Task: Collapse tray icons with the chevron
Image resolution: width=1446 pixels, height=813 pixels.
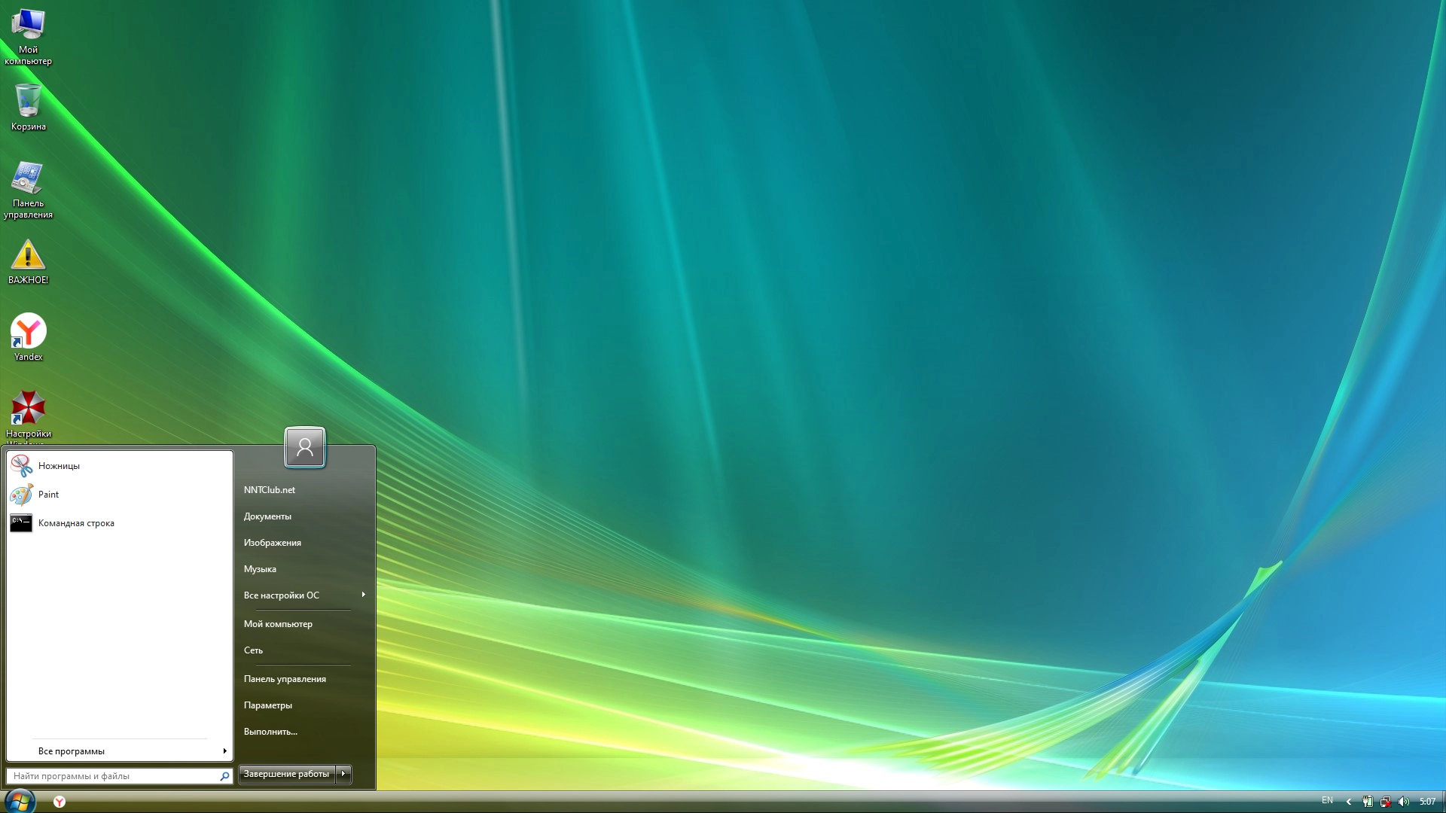Action: 1349,802
